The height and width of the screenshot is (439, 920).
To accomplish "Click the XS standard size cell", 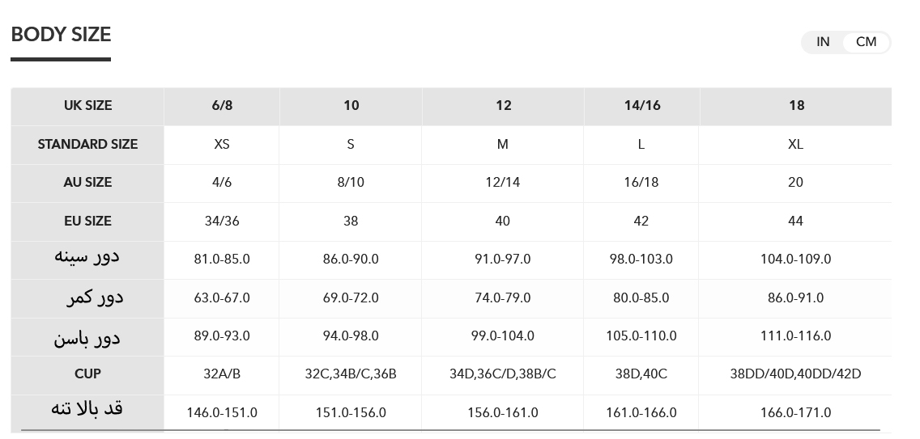I will (x=222, y=144).
